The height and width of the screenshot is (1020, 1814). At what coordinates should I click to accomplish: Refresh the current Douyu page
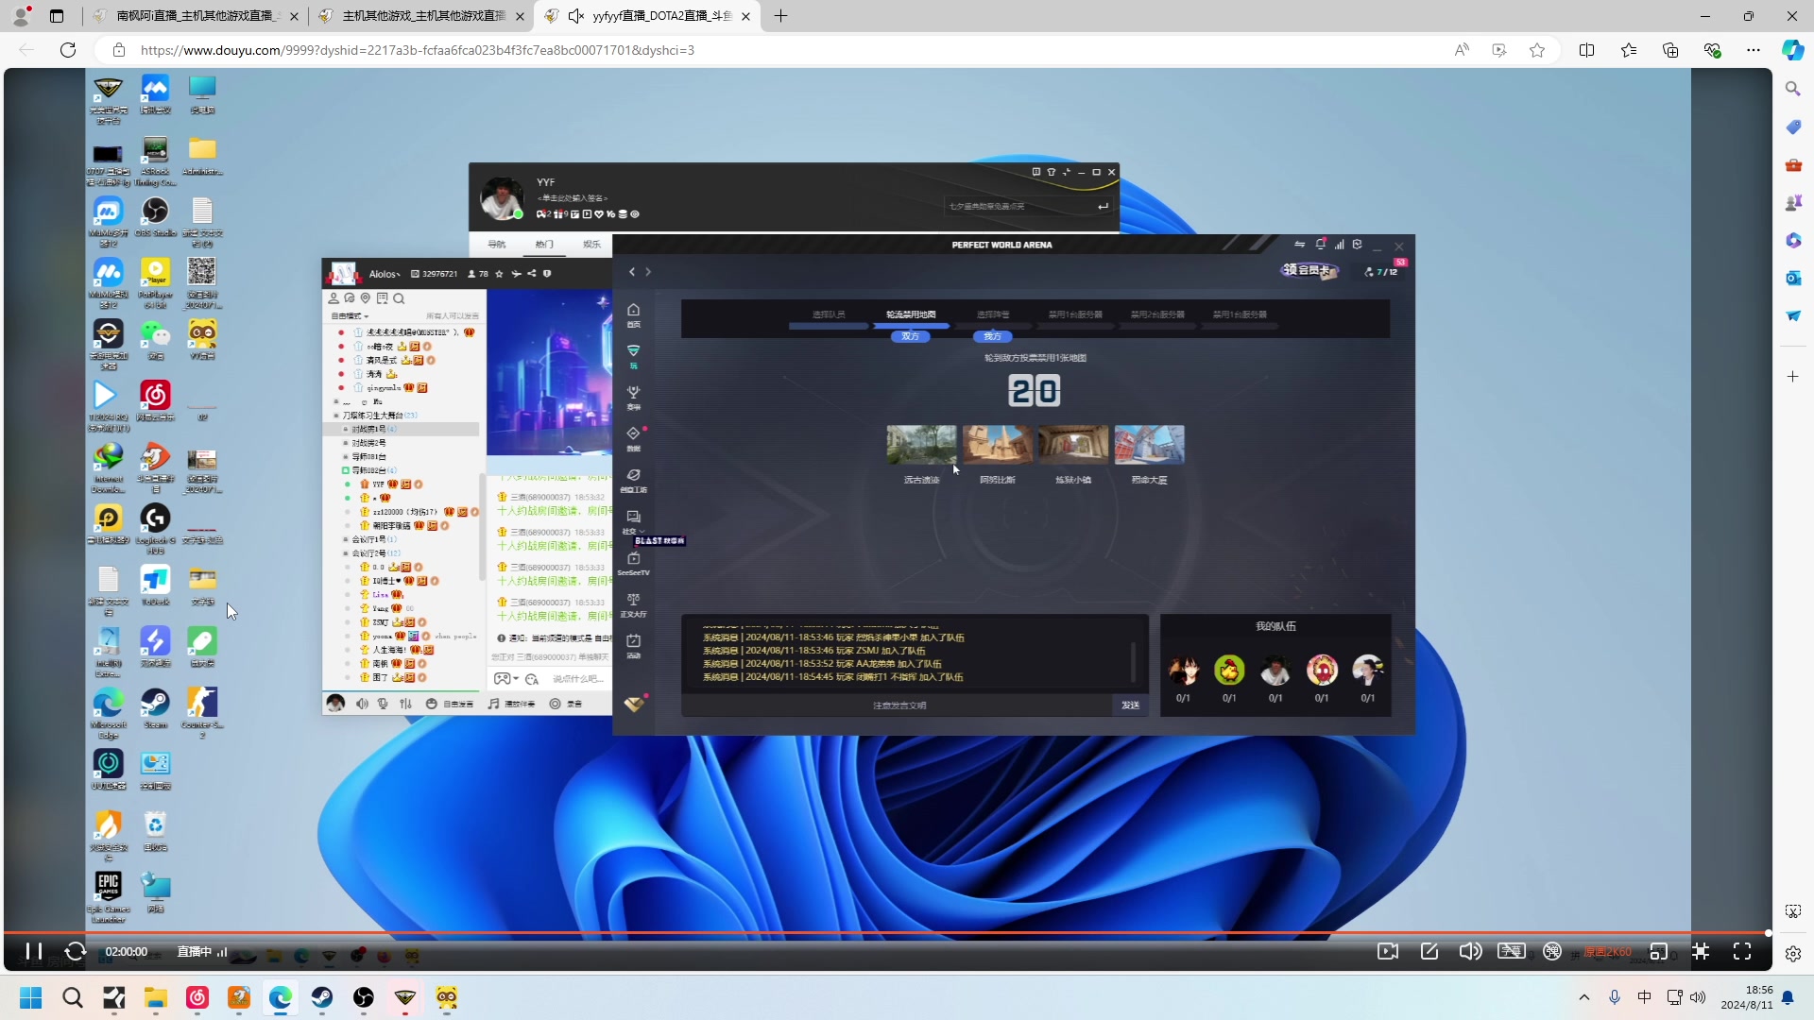(68, 50)
